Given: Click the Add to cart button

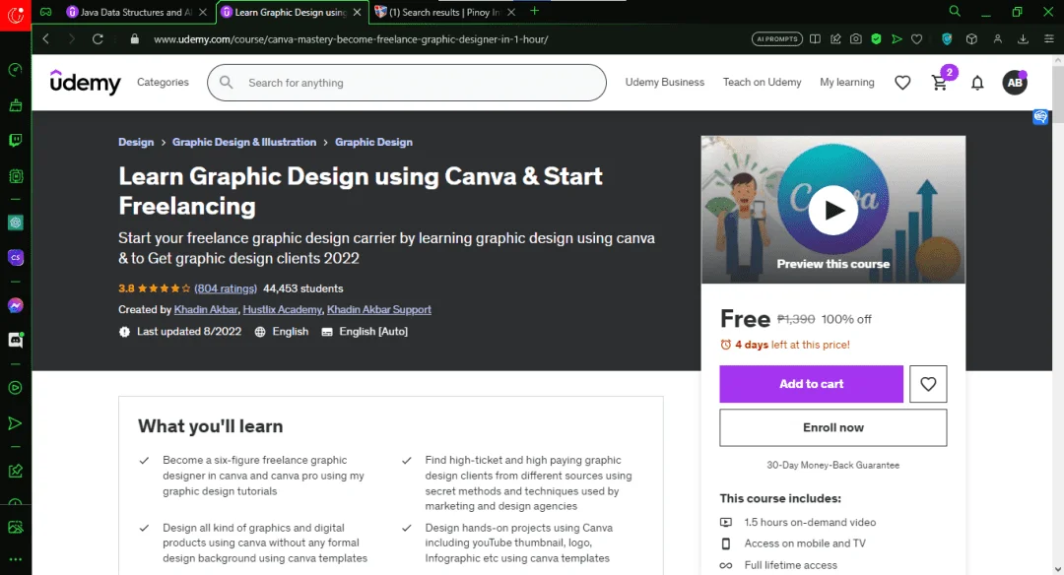Looking at the screenshot, I should click(812, 384).
